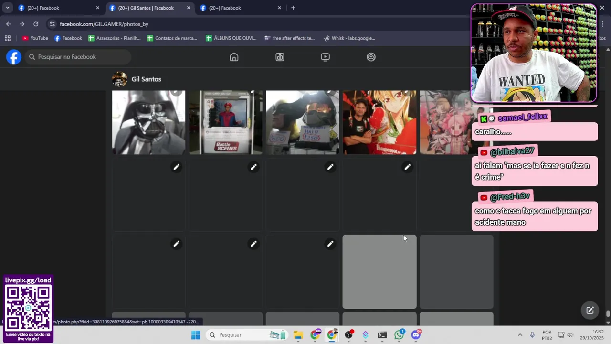Reload the current page

click(36, 24)
